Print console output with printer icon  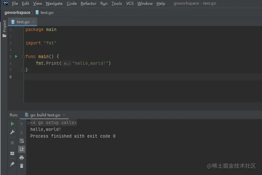click(22, 158)
